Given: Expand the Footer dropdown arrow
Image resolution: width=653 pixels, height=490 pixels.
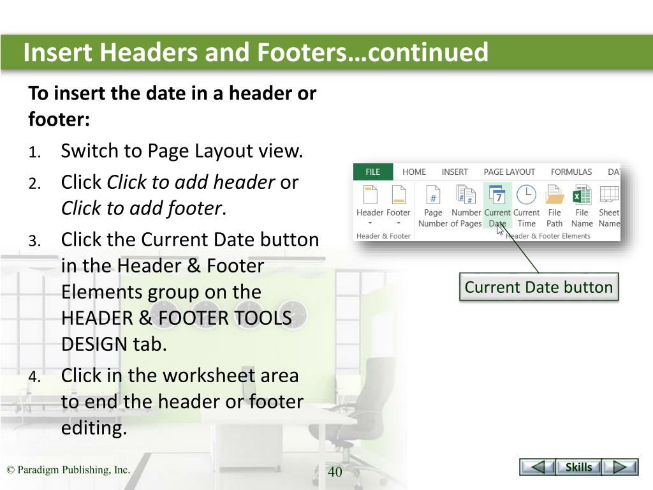Looking at the screenshot, I should point(398,223).
